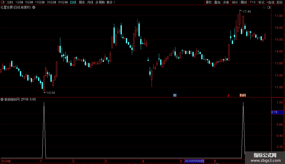This screenshot has width=285, height=164.
Task: Click the red $ marker icon
Action: click(229, 95)
